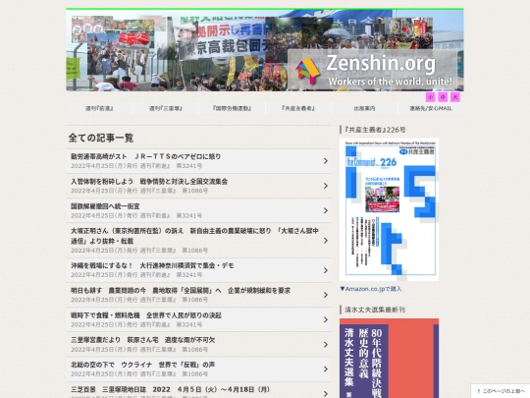Open the 出版案内 menu item
The image size is (530, 398).
point(364,108)
